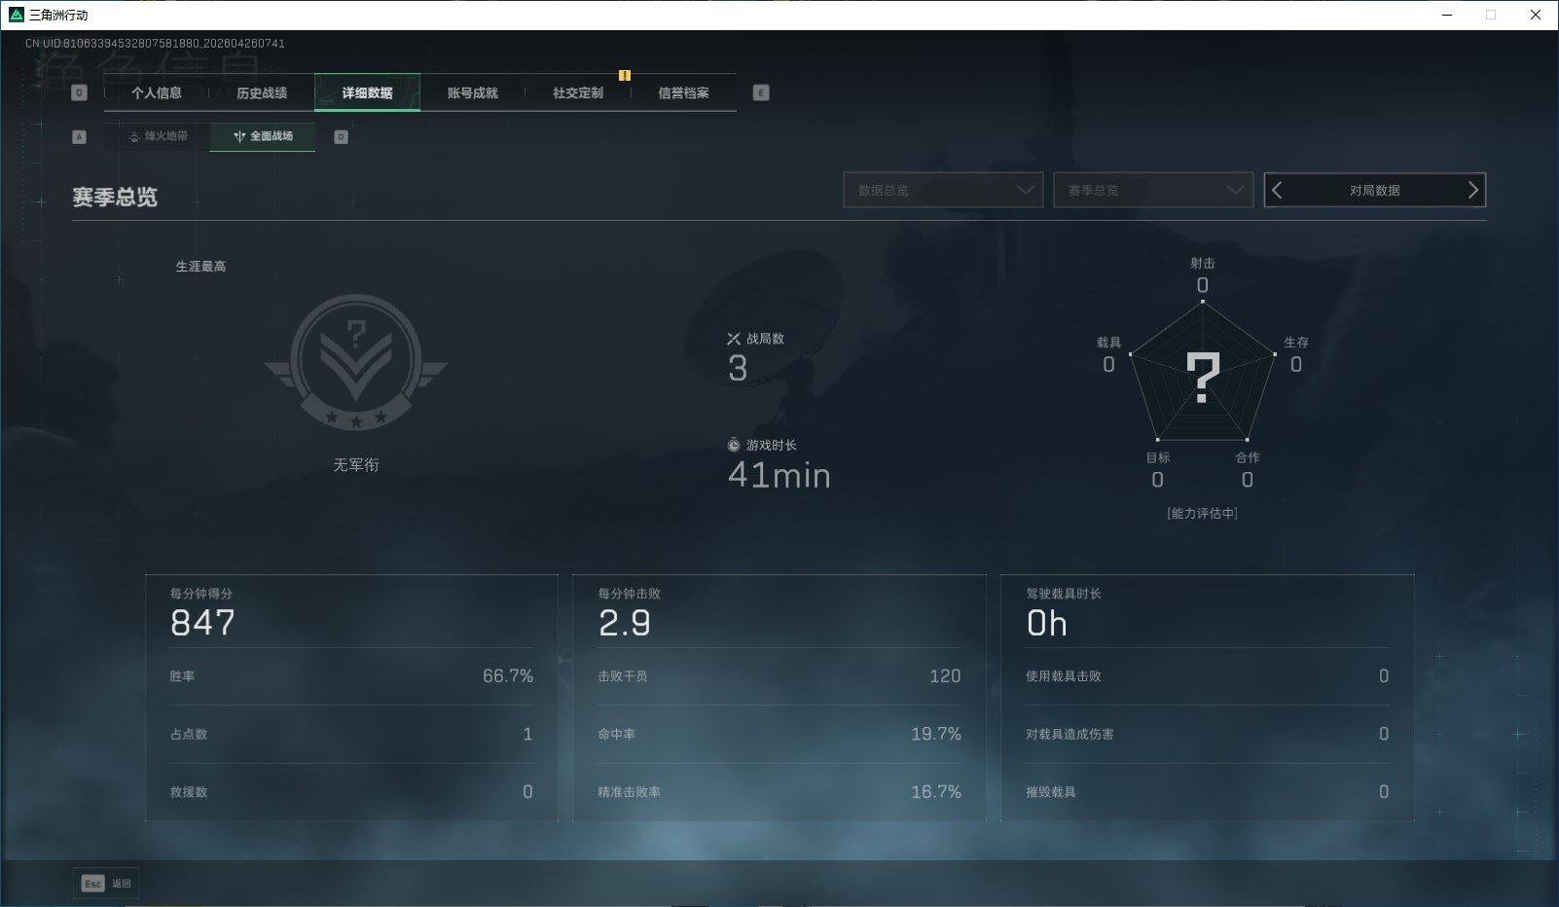This screenshot has height=907, width=1559.
Task: Expand the 数据总览 dropdown
Action: point(943,190)
